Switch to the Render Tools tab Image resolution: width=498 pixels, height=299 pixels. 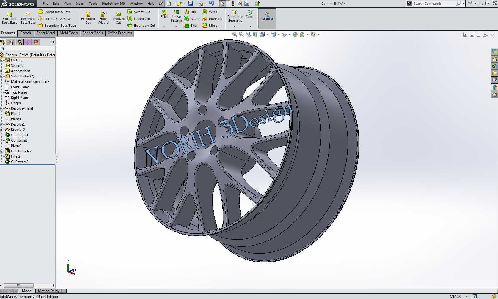tap(92, 33)
